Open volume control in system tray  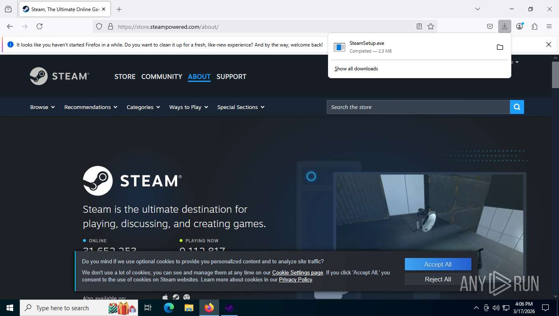click(496, 308)
